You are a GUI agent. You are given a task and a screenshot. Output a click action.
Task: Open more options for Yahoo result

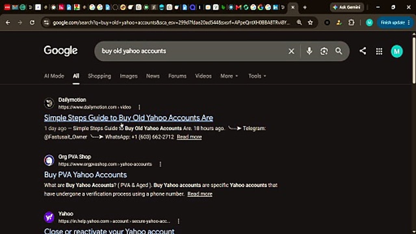[x=178, y=221]
